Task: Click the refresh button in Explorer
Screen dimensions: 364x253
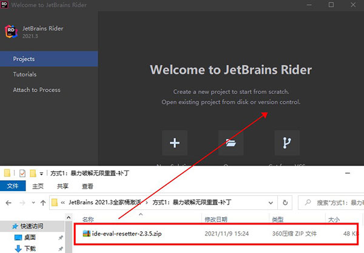Action: (285, 203)
